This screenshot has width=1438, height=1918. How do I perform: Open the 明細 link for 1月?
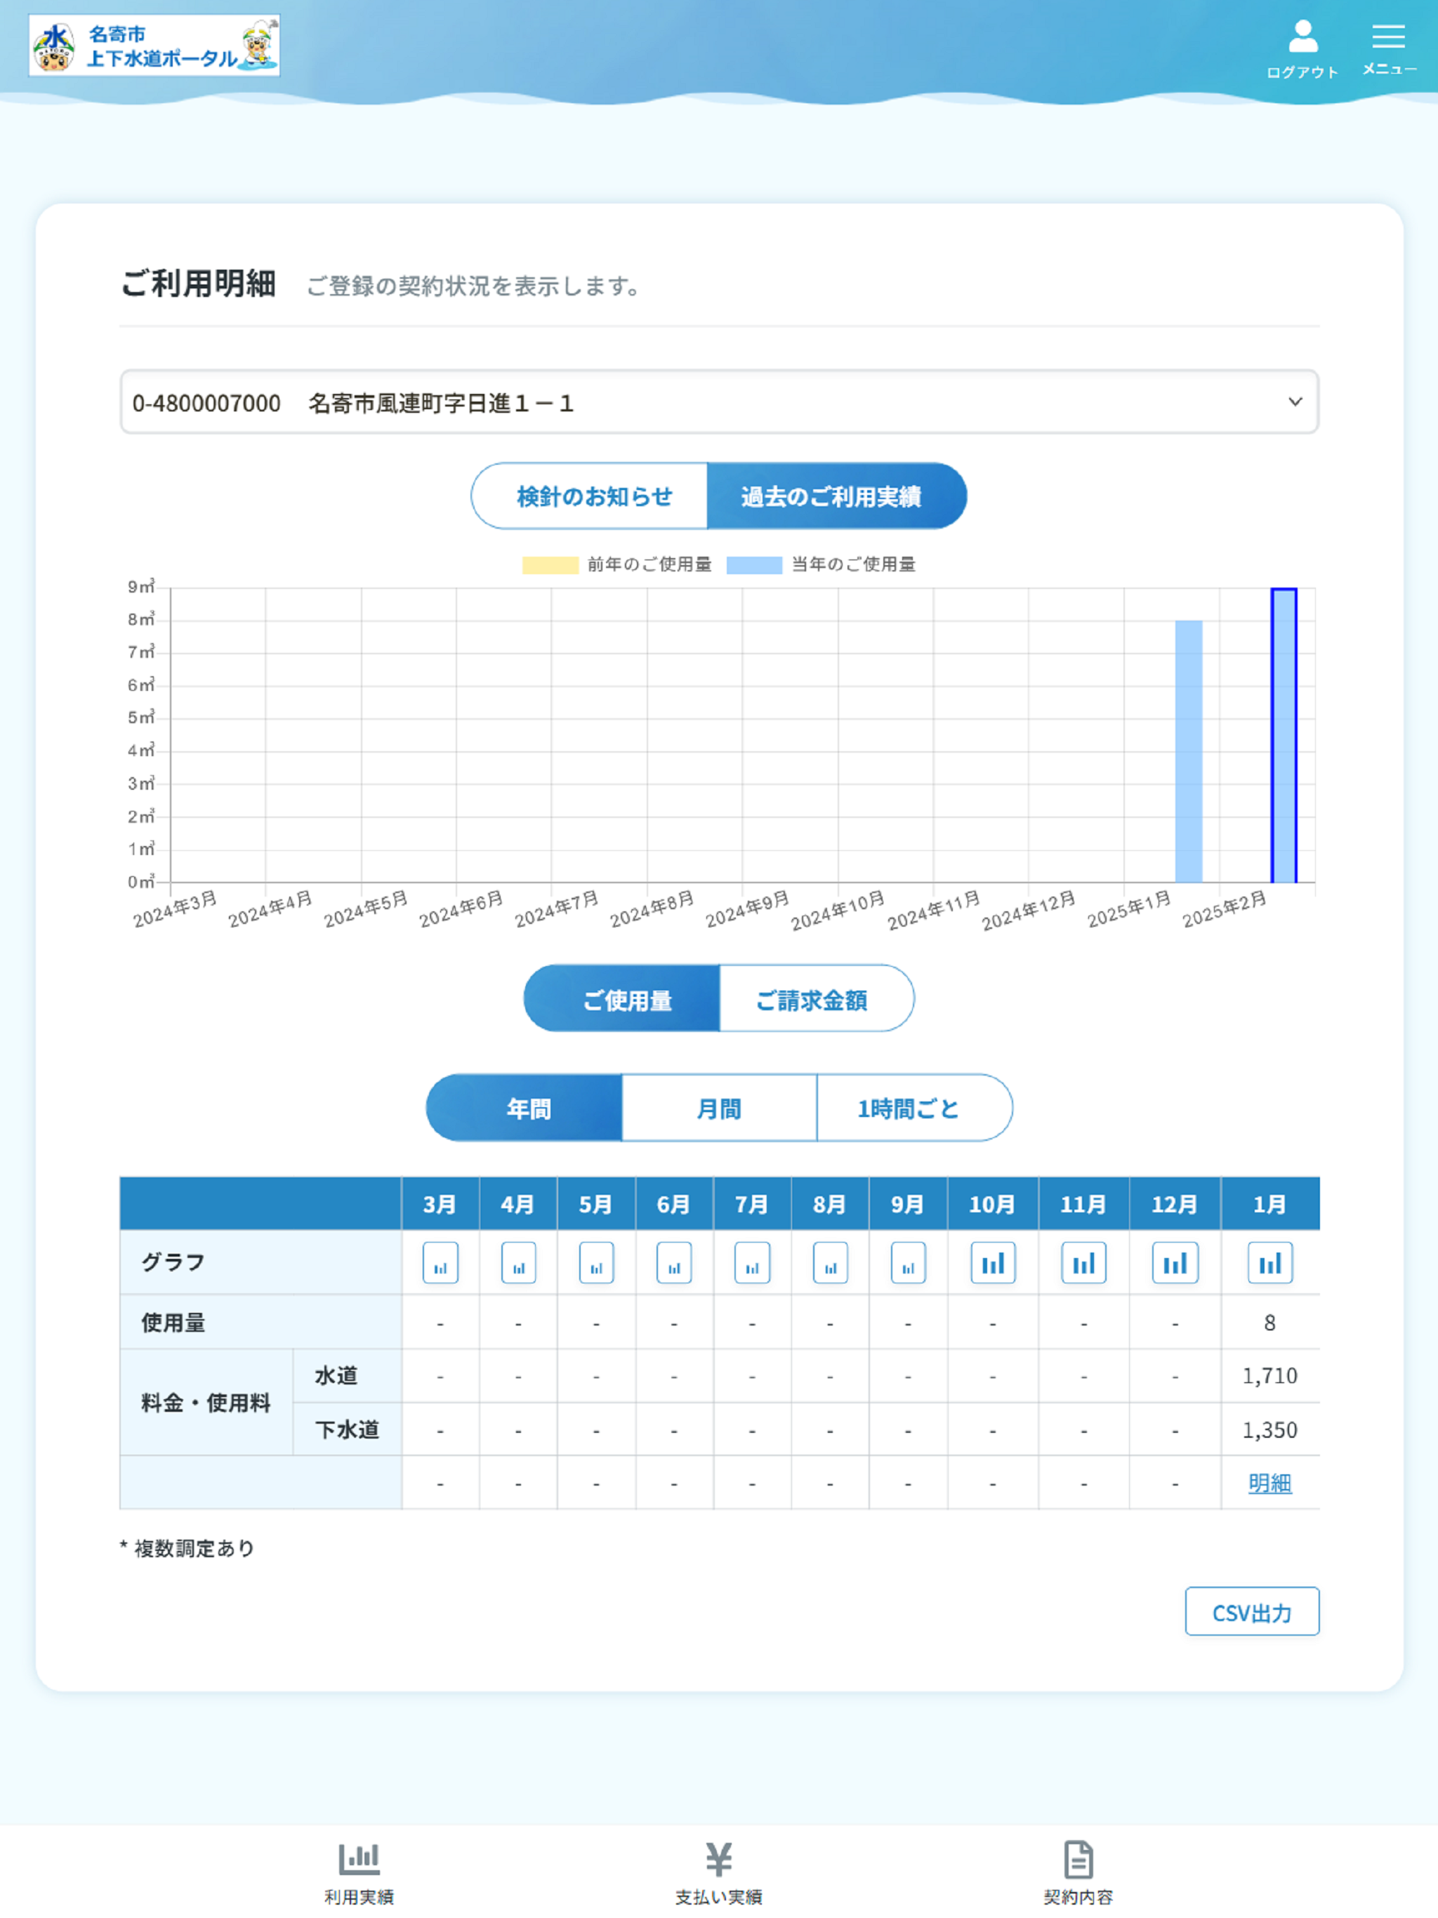pyautogui.click(x=1269, y=1483)
